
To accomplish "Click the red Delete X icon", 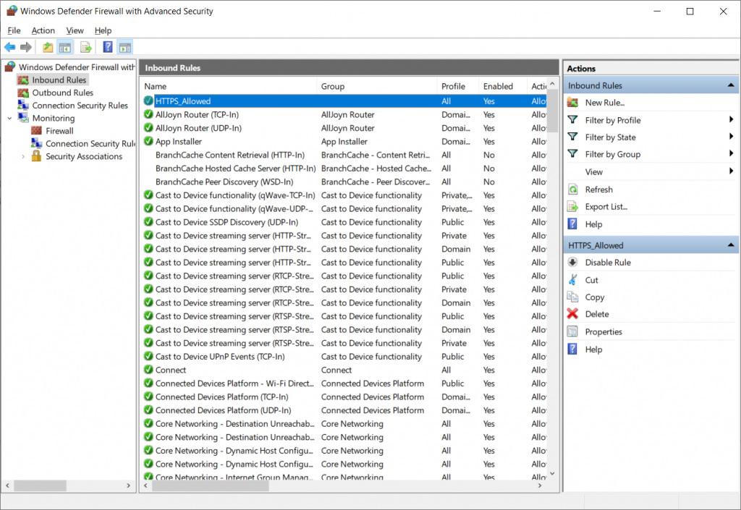I will (573, 313).
